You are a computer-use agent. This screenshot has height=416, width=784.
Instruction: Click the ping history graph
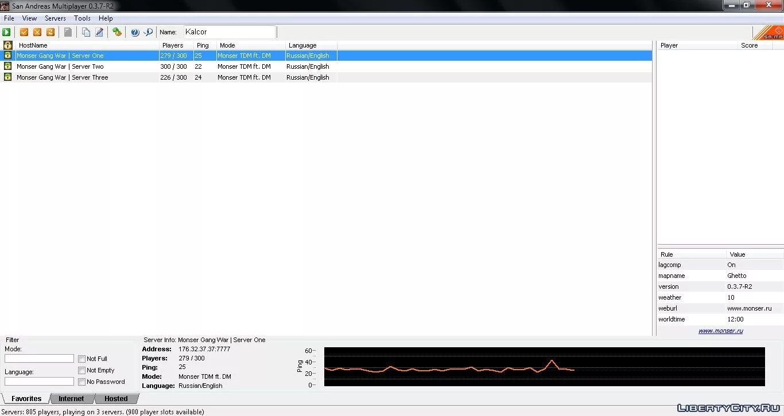(544, 367)
